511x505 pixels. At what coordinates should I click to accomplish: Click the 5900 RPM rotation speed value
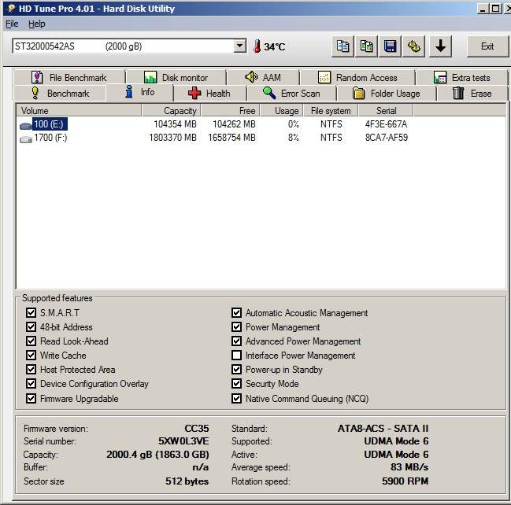tap(405, 481)
